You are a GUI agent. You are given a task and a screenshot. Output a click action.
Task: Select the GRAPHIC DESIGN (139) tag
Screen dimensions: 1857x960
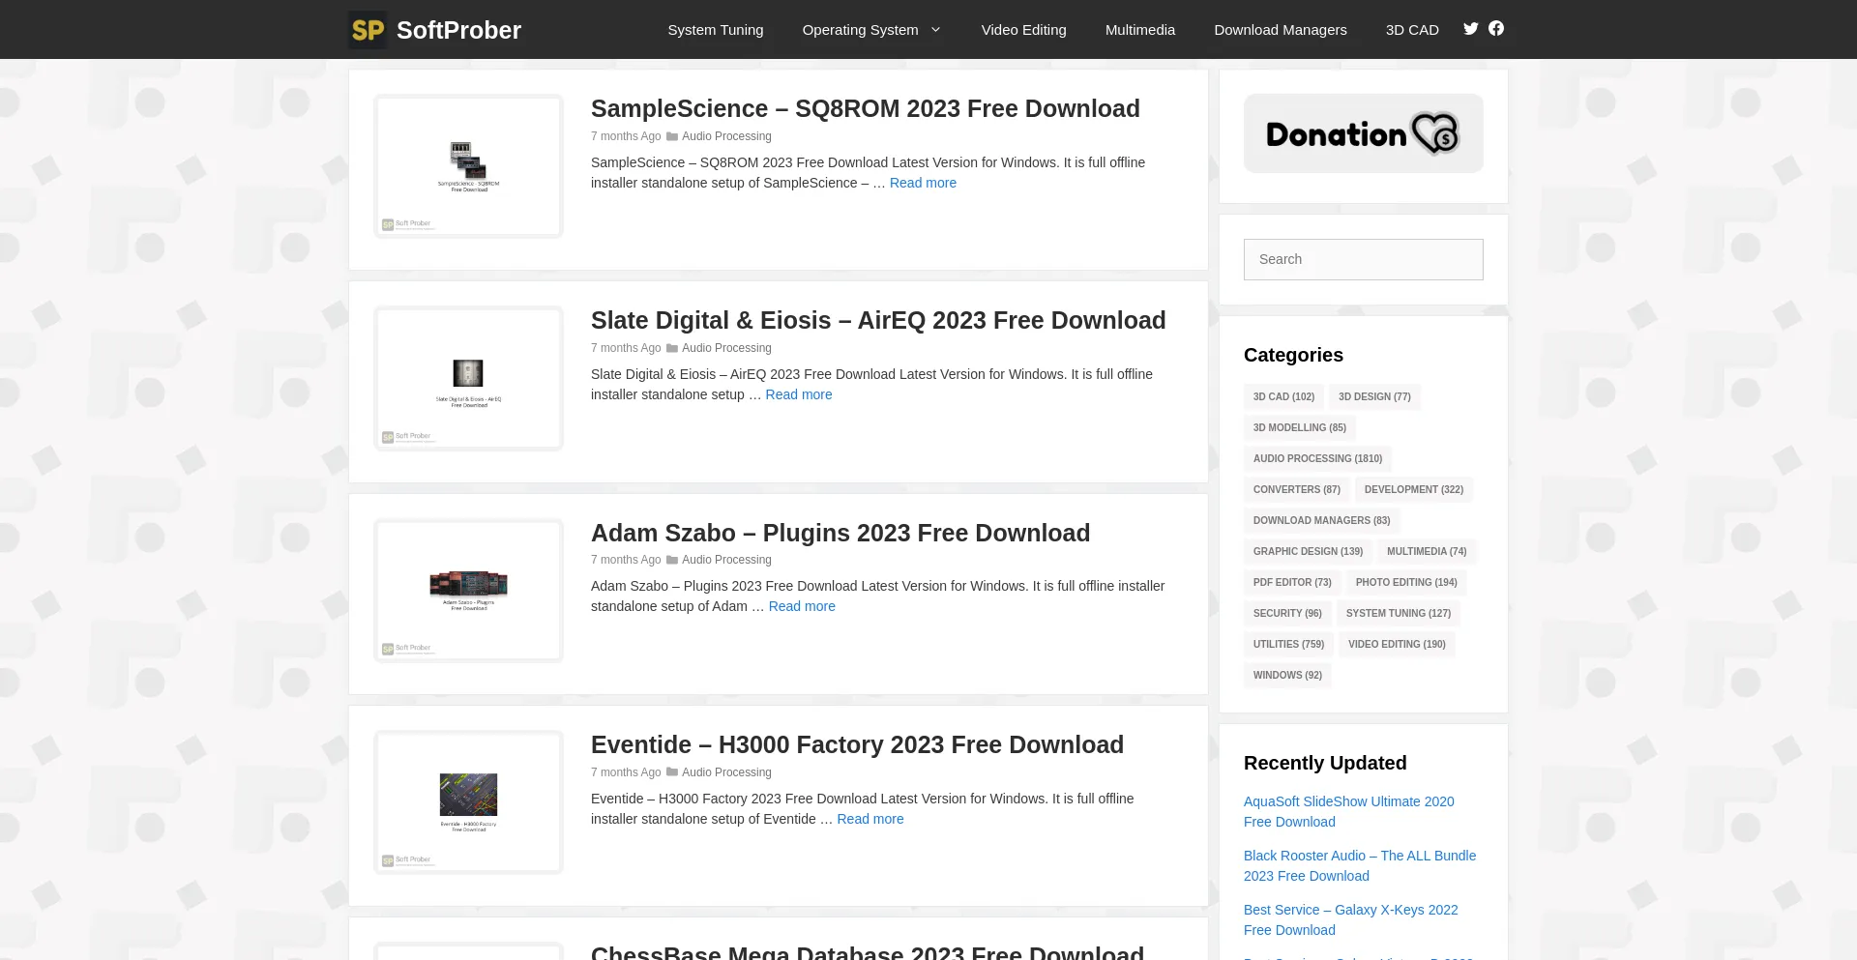tap(1308, 551)
